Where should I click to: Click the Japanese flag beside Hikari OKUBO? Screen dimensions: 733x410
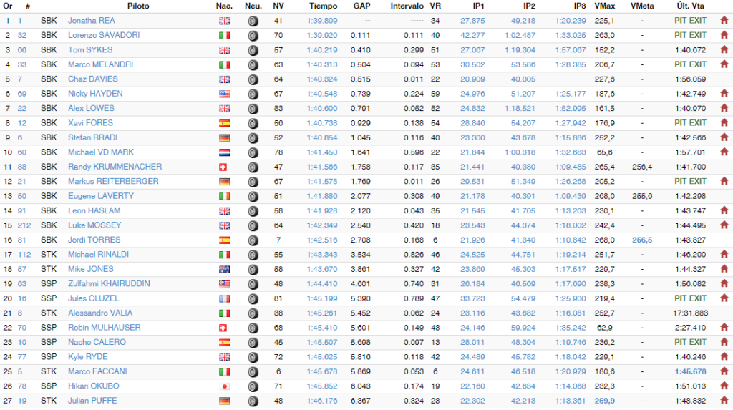coord(224,386)
